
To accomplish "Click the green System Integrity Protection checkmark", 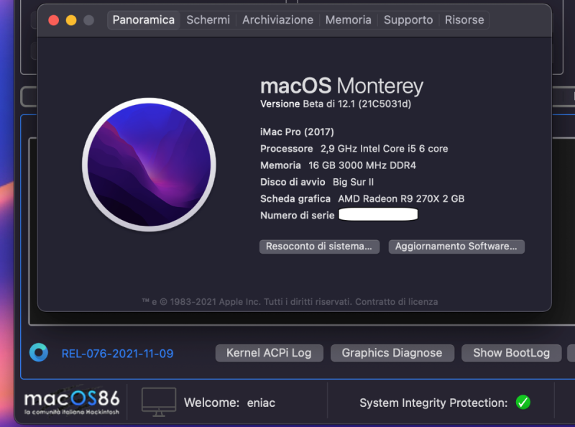I will click(523, 403).
